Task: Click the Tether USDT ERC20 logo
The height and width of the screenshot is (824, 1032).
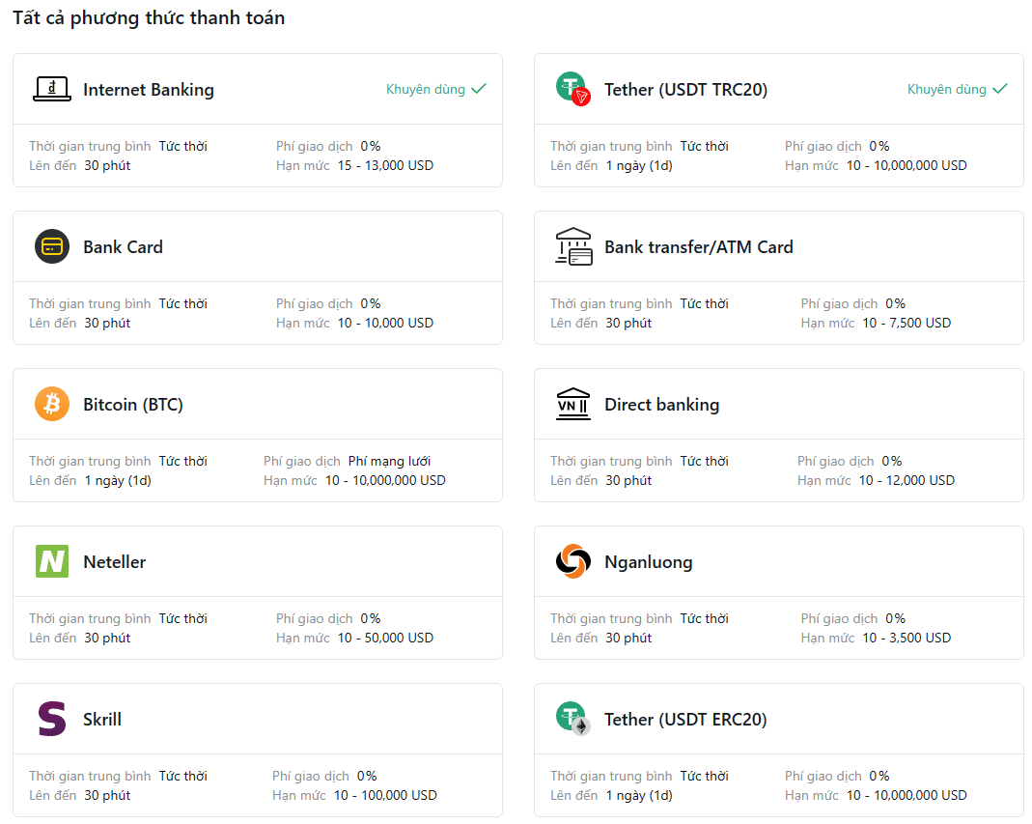Action: click(572, 719)
